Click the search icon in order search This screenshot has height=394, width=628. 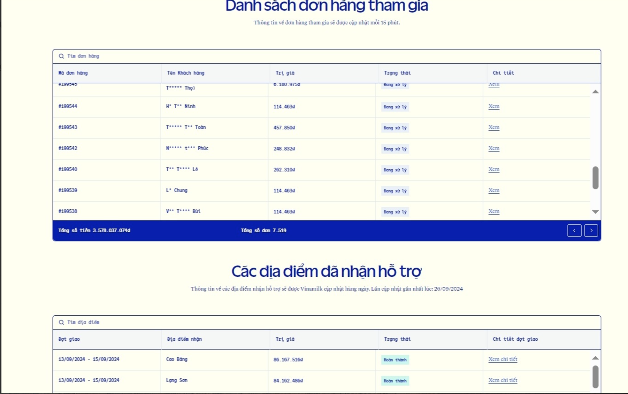(x=61, y=56)
